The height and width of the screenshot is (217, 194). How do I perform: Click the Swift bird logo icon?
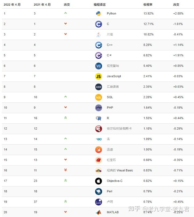pos(99,150)
